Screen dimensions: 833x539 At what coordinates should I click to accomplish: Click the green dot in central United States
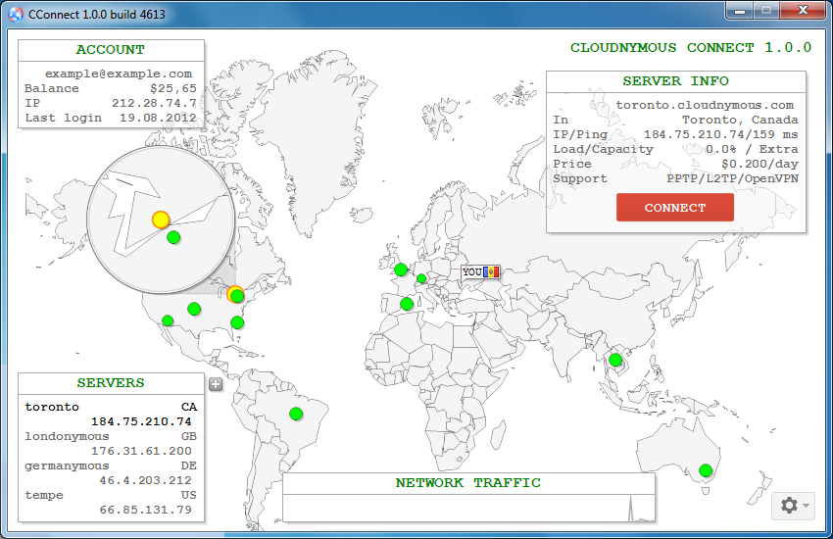tap(194, 309)
